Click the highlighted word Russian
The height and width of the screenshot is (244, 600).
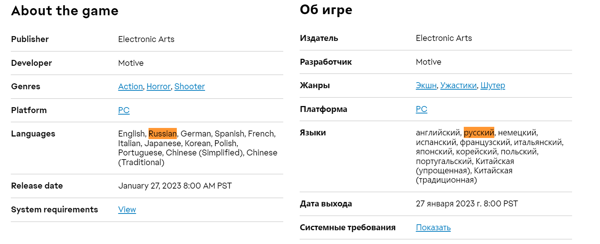click(x=162, y=134)
